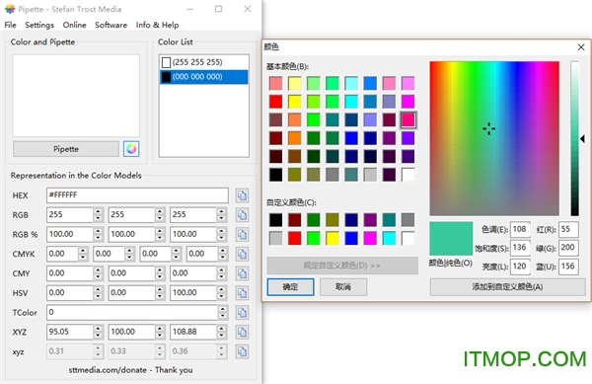Increase RGB red value with spinner

point(98,211)
